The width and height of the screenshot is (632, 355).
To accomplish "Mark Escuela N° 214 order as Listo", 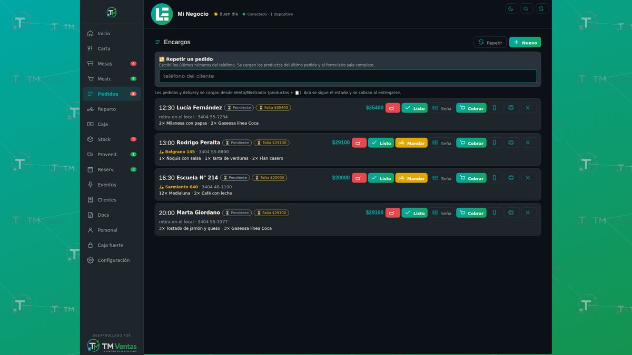I will pos(381,178).
